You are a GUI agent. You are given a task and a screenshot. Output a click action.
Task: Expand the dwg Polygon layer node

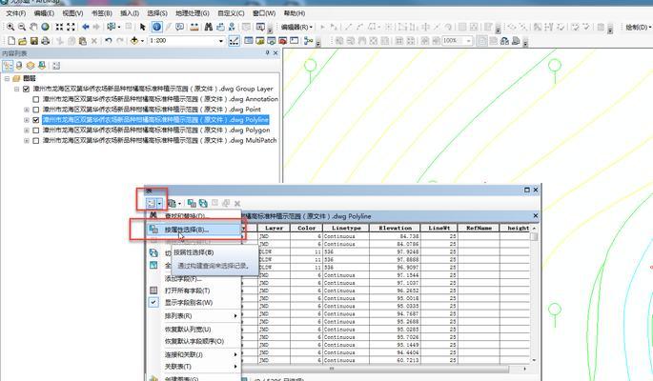click(x=27, y=130)
